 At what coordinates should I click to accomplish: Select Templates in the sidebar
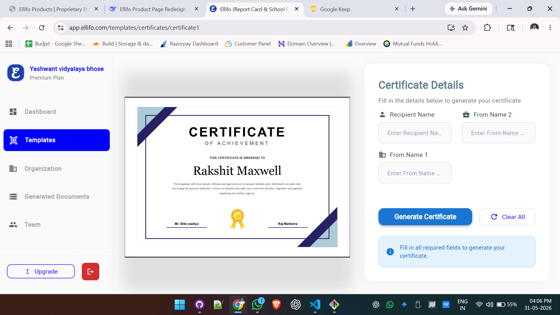[57, 140]
